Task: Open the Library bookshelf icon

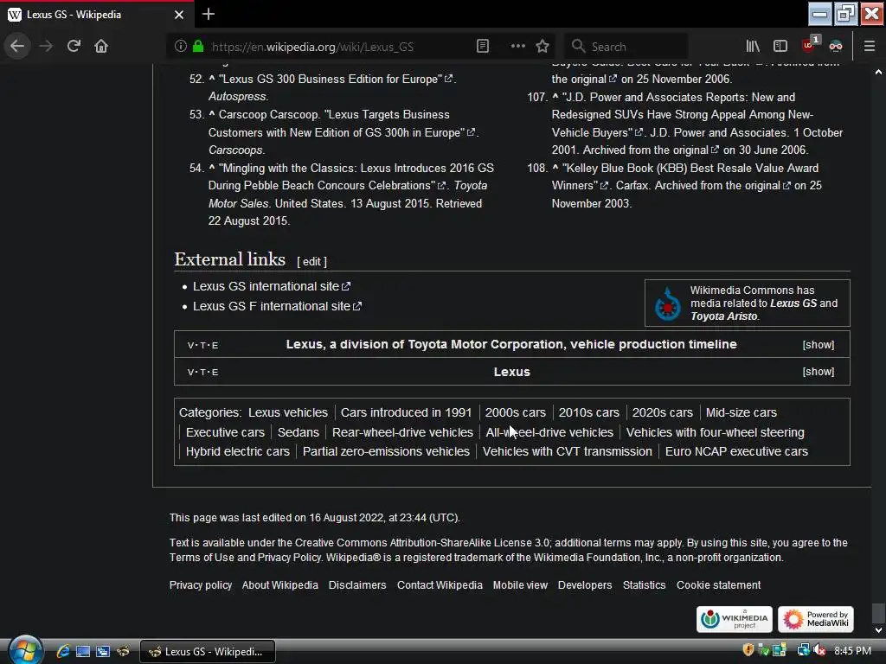Action: coord(753,46)
